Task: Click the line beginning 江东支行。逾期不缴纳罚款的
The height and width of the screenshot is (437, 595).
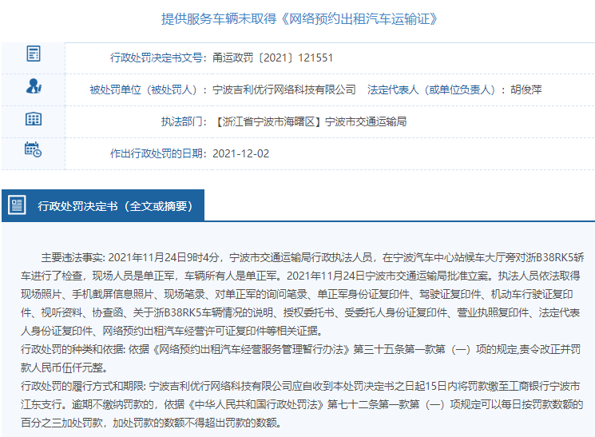Action: pos(302,404)
